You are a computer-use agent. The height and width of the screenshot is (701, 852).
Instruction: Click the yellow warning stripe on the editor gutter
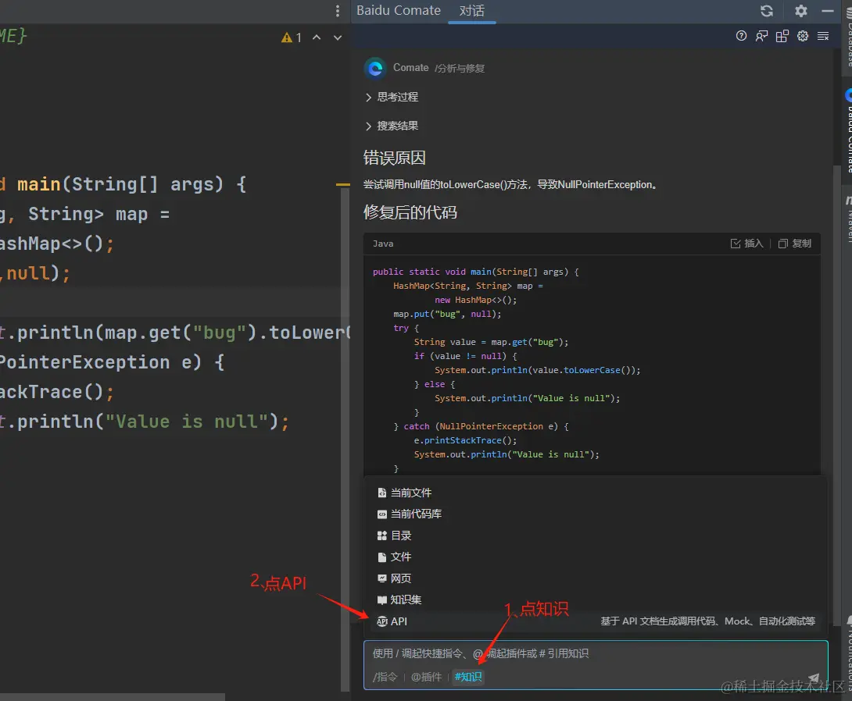coord(343,185)
